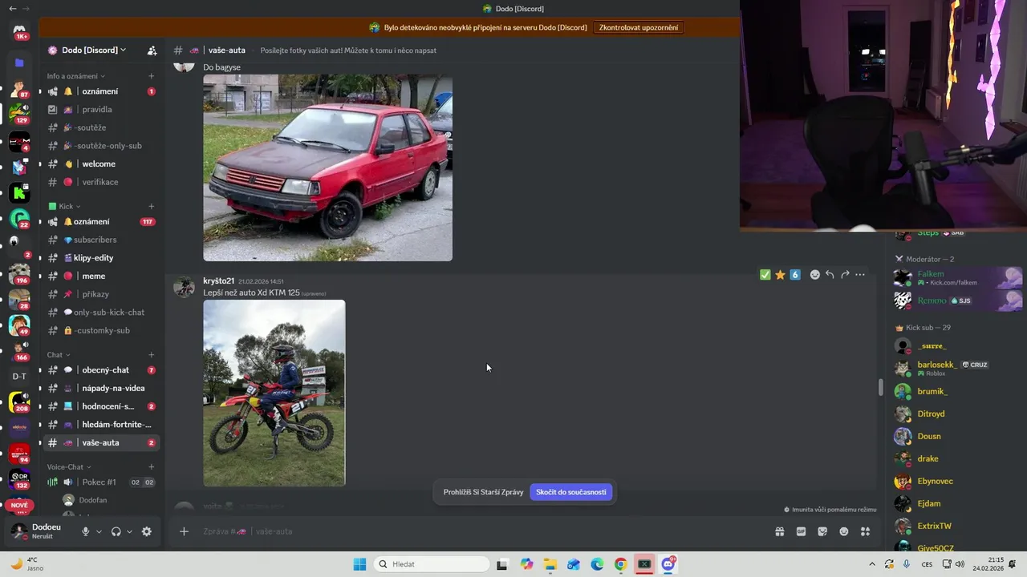
Task: Toggle the green checkmark reaction
Action: click(x=765, y=275)
